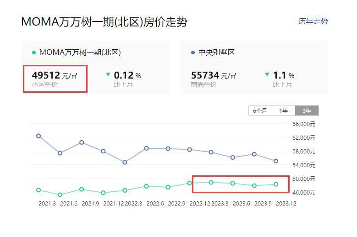The image size is (357, 237).
Task: Select blue data point at 2023.6
Action: pyautogui.click(x=233, y=158)
